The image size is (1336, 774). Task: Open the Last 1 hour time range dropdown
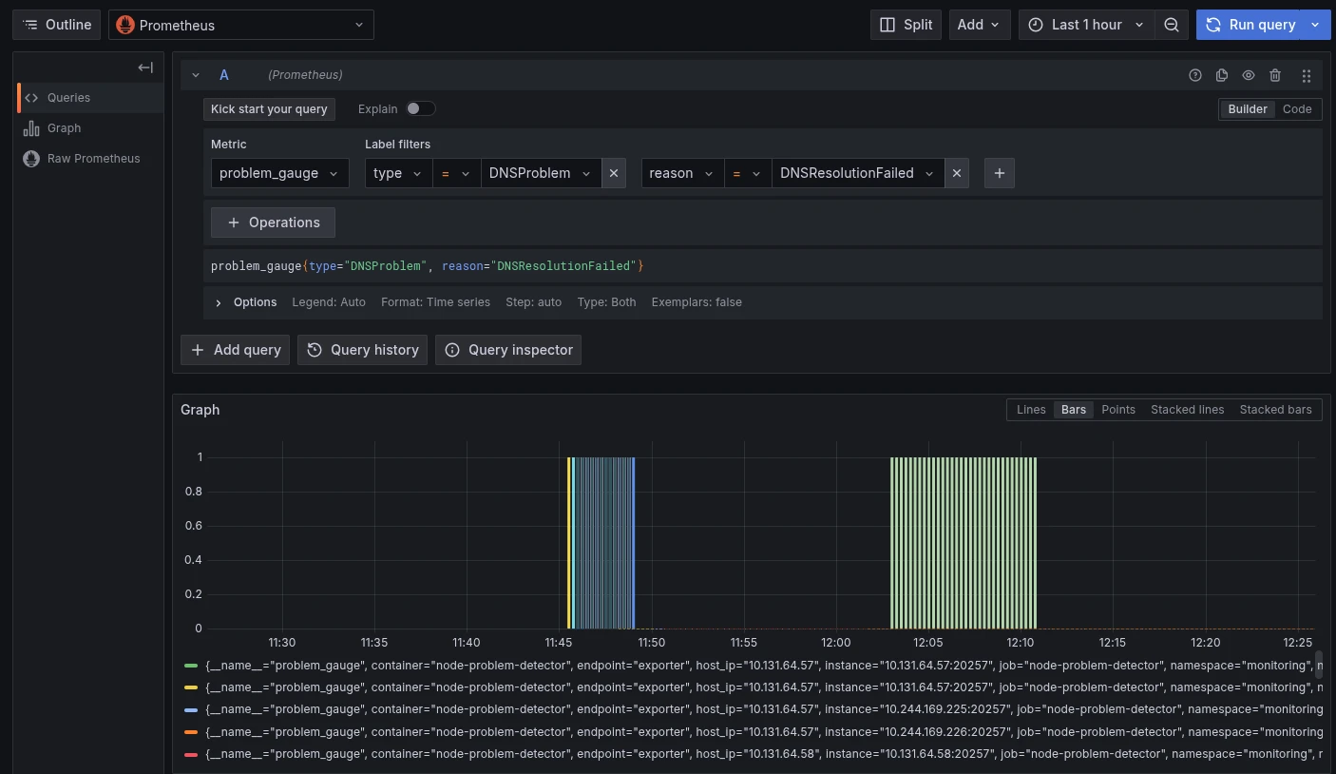coord(1086,25)
